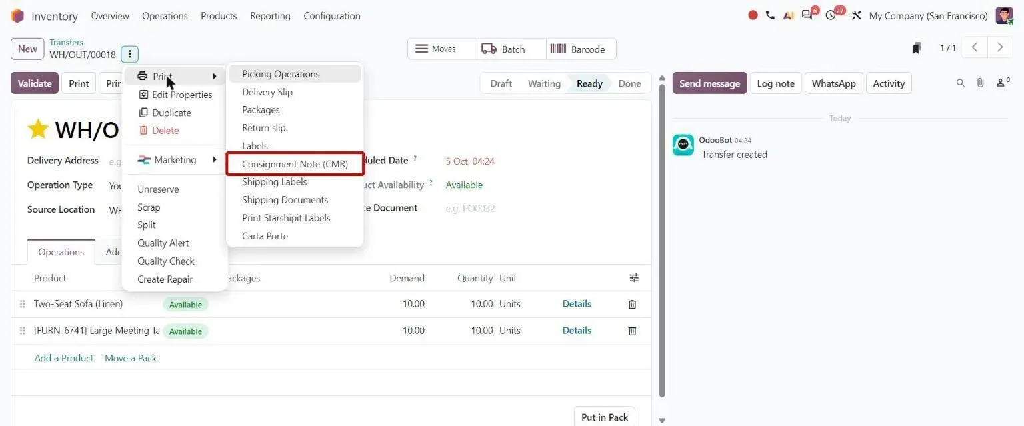Switch to the Operations tab

click(x=61, y=252)
